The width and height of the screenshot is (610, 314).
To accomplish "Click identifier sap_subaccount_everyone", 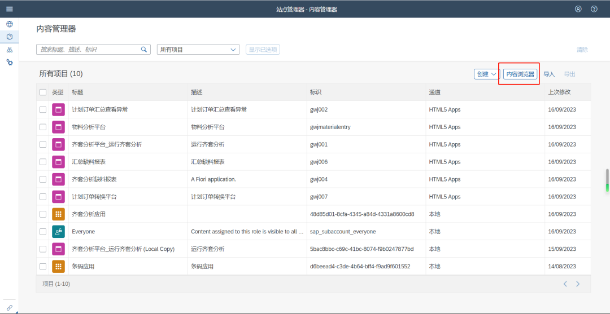I will pos(343,231).
